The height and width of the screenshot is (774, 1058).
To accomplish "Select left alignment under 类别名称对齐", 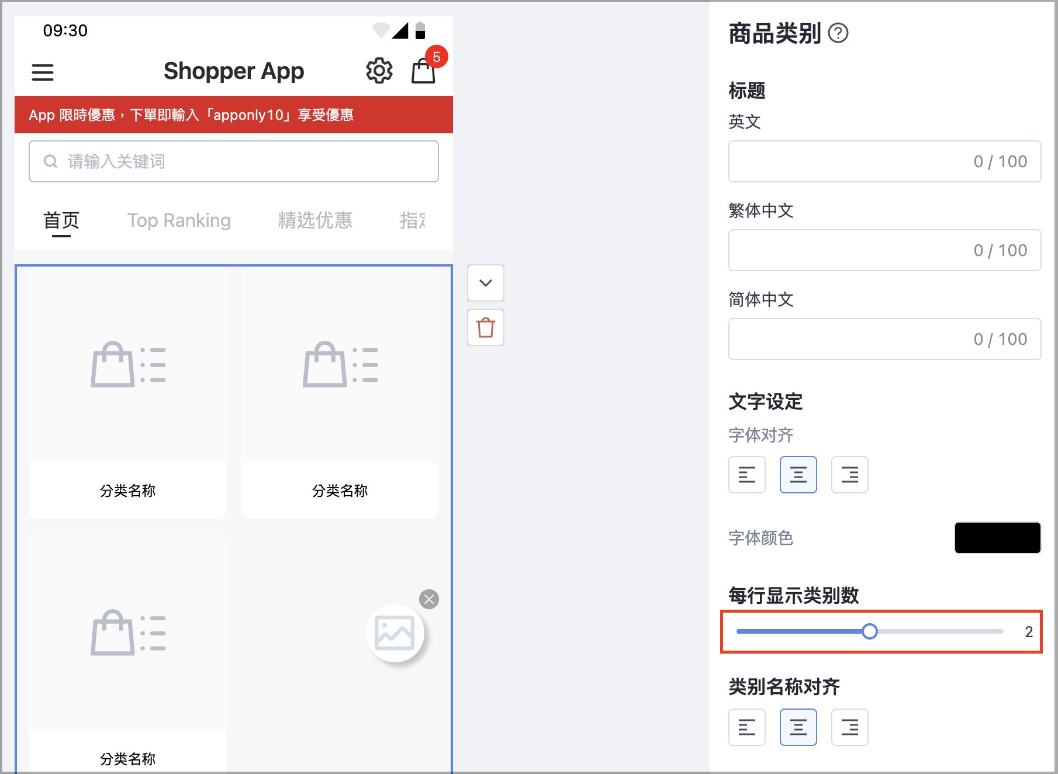I will point(747,727).
